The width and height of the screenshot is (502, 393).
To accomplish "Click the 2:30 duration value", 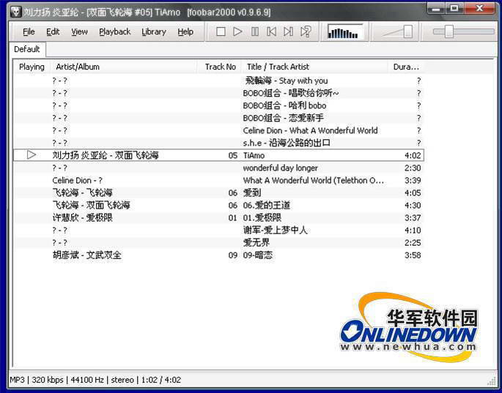I will click(413, 168).
